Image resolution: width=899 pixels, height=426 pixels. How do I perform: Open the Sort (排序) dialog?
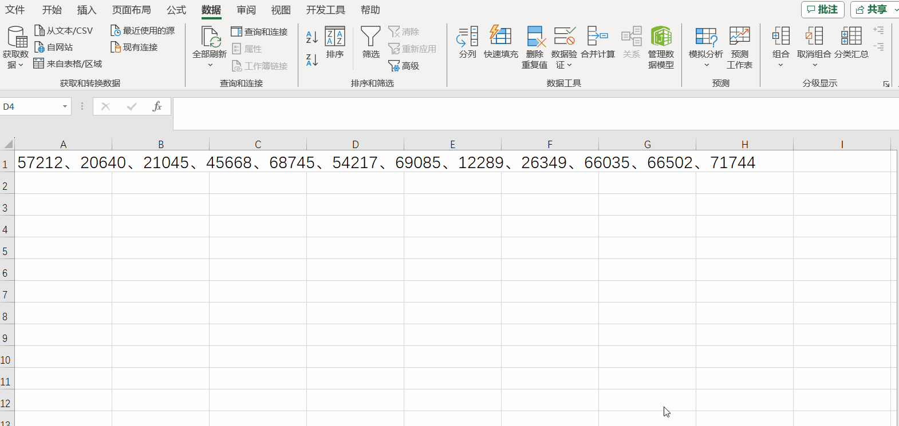pyautogui.click(x=335, y=43)
